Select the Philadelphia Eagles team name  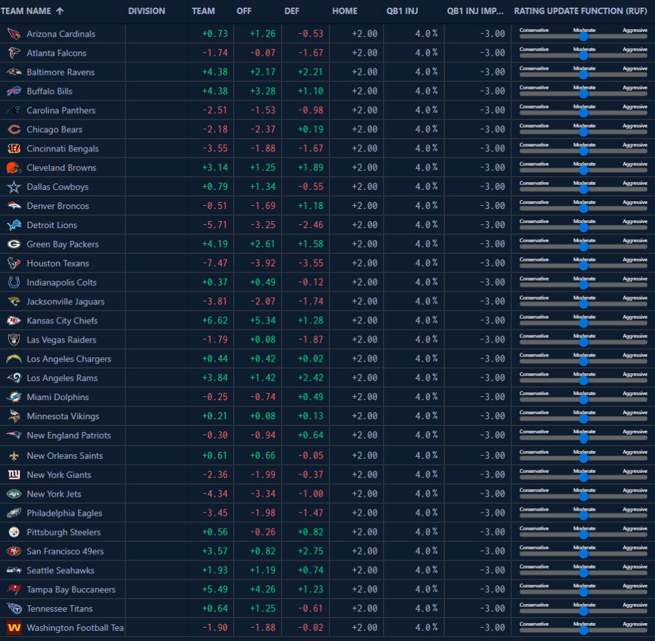65,513
